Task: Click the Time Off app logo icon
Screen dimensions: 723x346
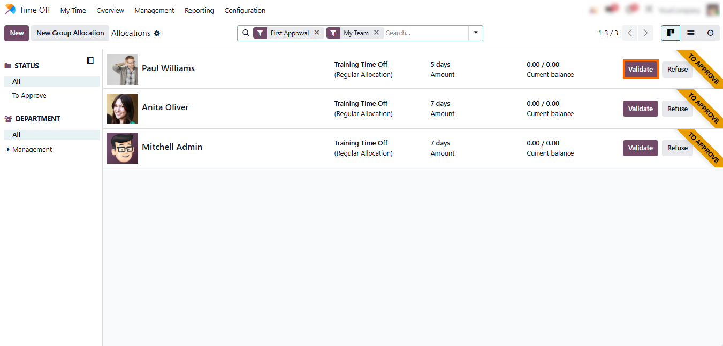Action: (10, 10)
